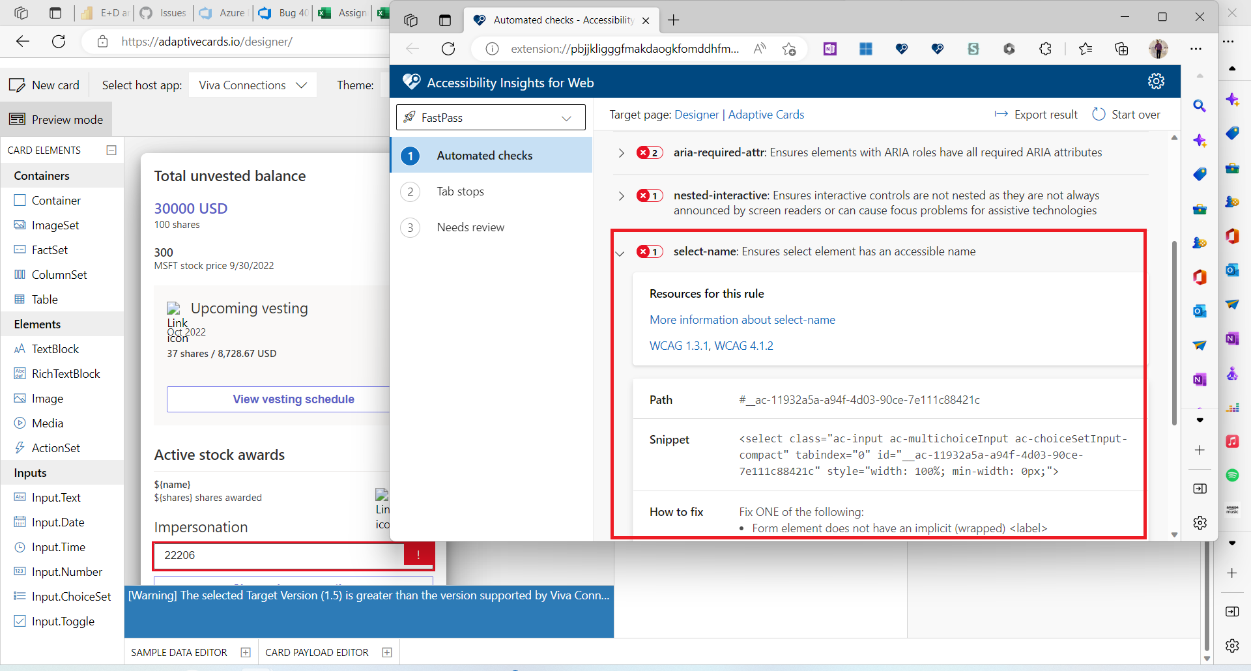Expand the aria-required-attr rule details
This screenshot has width=1251, height=671.
click(x=621, y=152)
